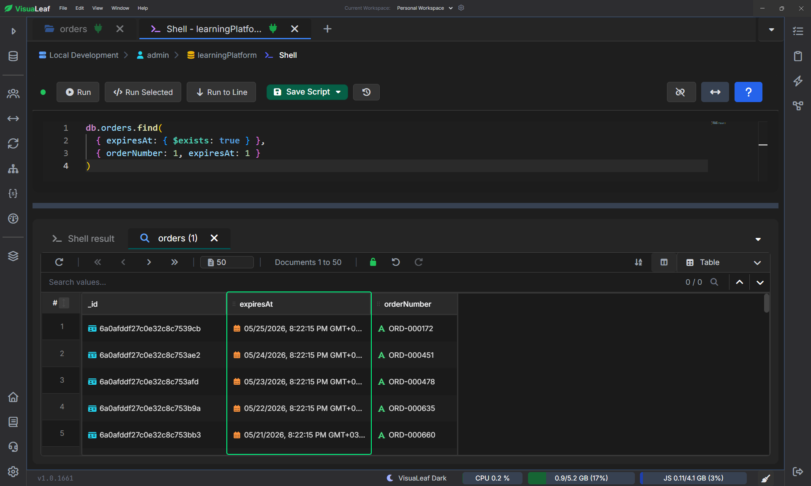Open script history clock button

pos(366,92)
